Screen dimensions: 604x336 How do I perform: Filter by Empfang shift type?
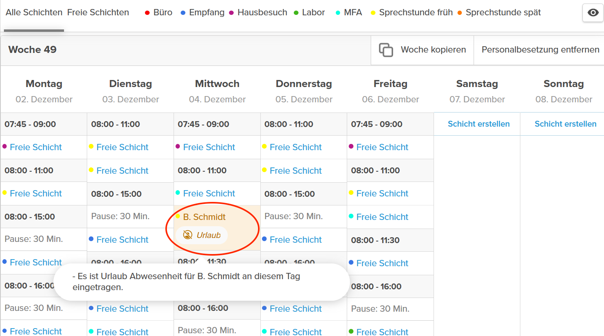(206, 13)
